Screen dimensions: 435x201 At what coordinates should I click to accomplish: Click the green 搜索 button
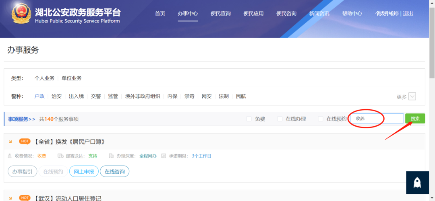tap(415, 119)
